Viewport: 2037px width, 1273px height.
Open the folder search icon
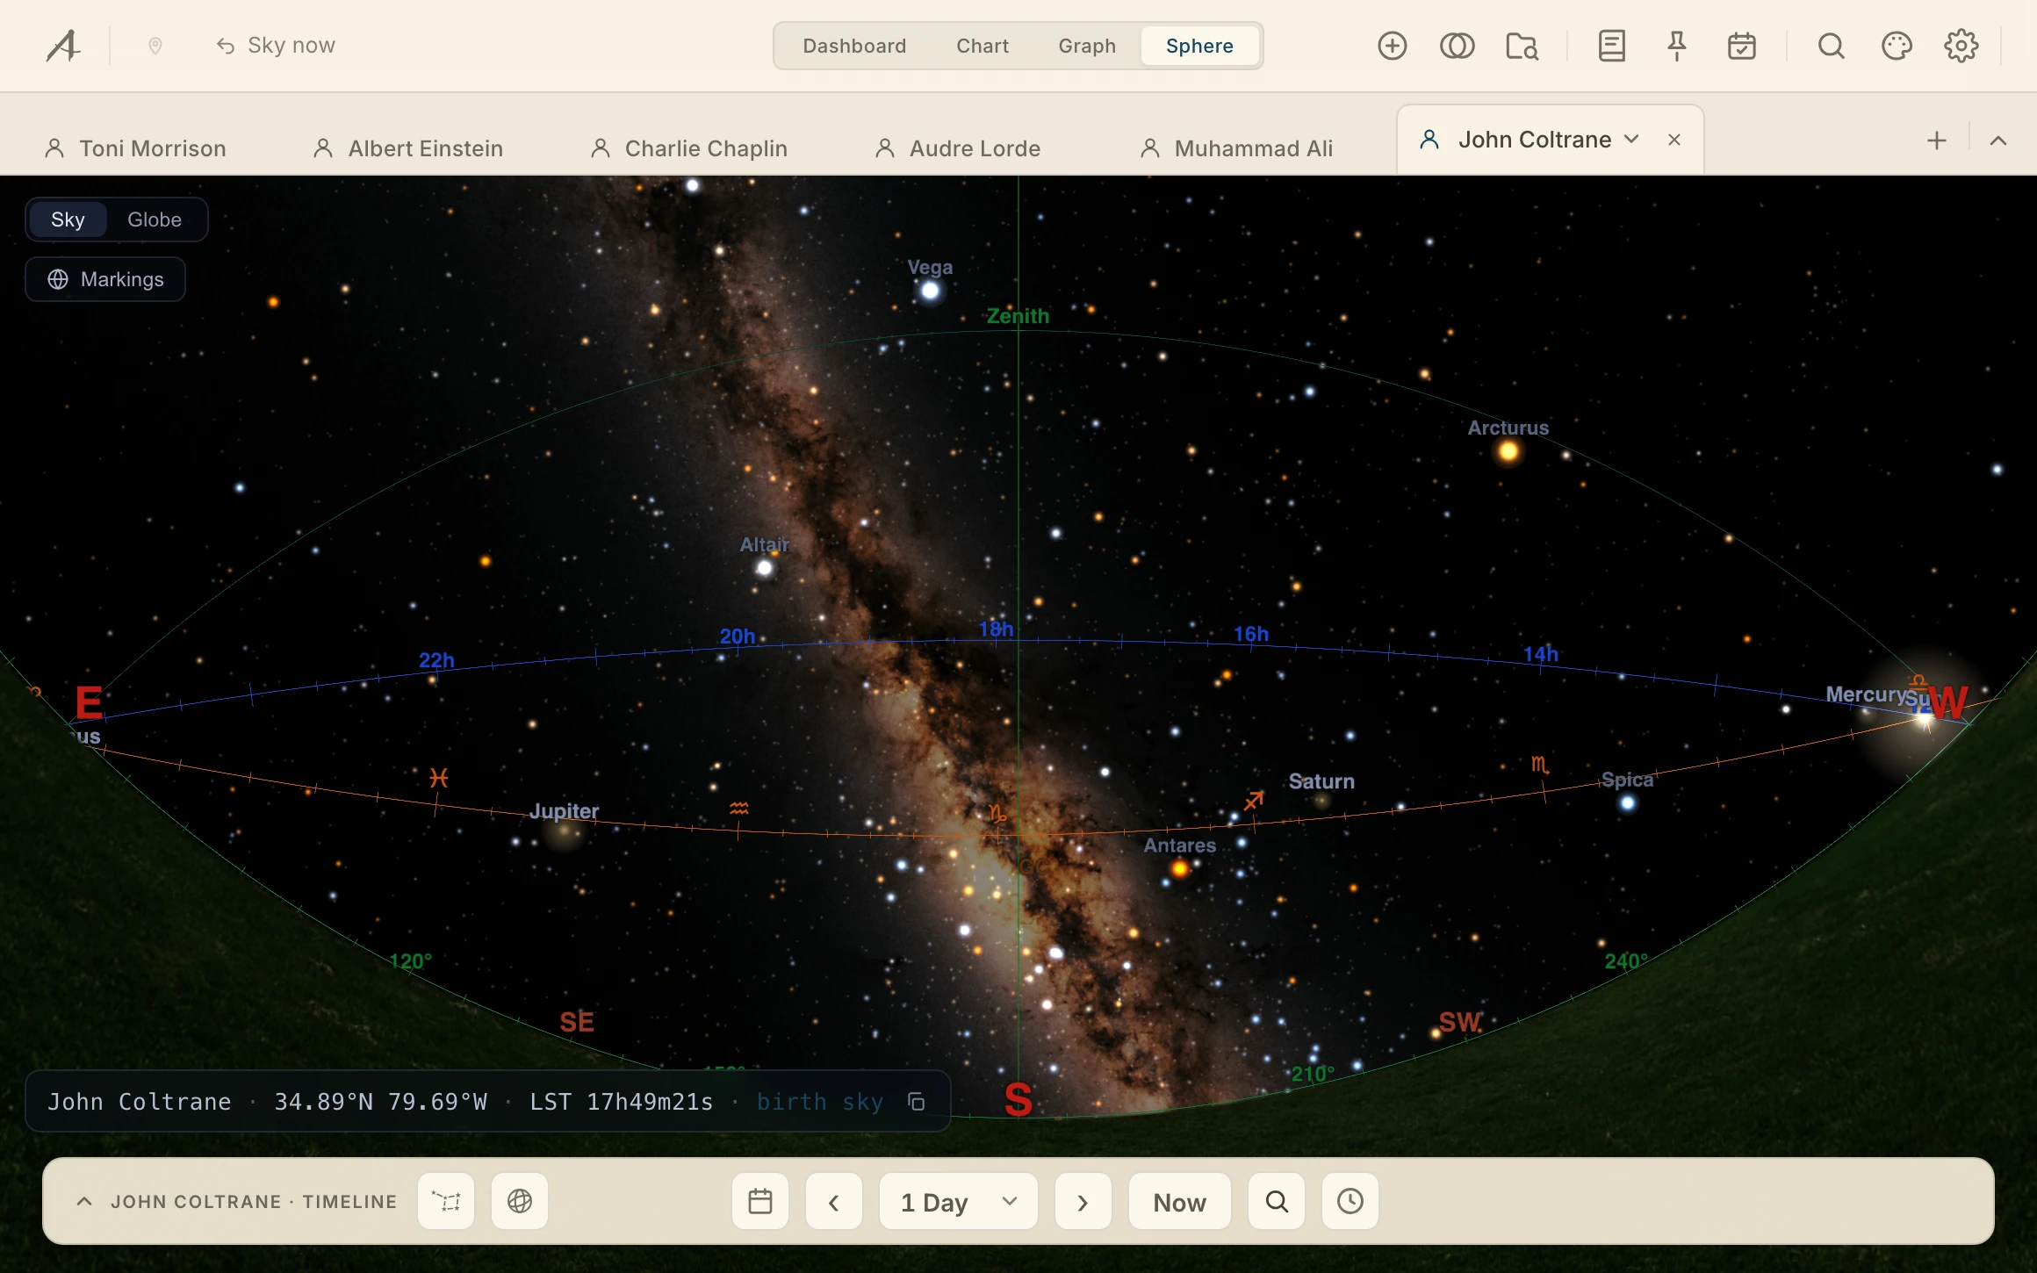(1522, 46)
